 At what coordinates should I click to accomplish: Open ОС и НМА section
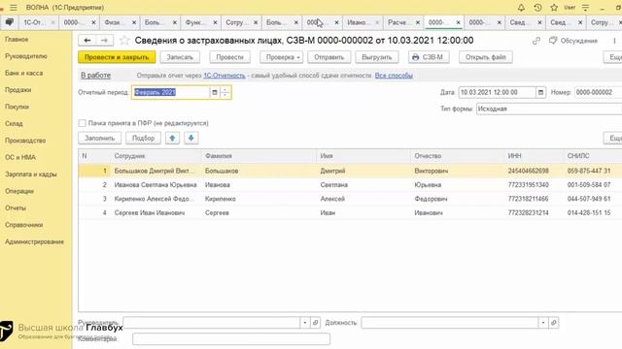click(20, 157)
